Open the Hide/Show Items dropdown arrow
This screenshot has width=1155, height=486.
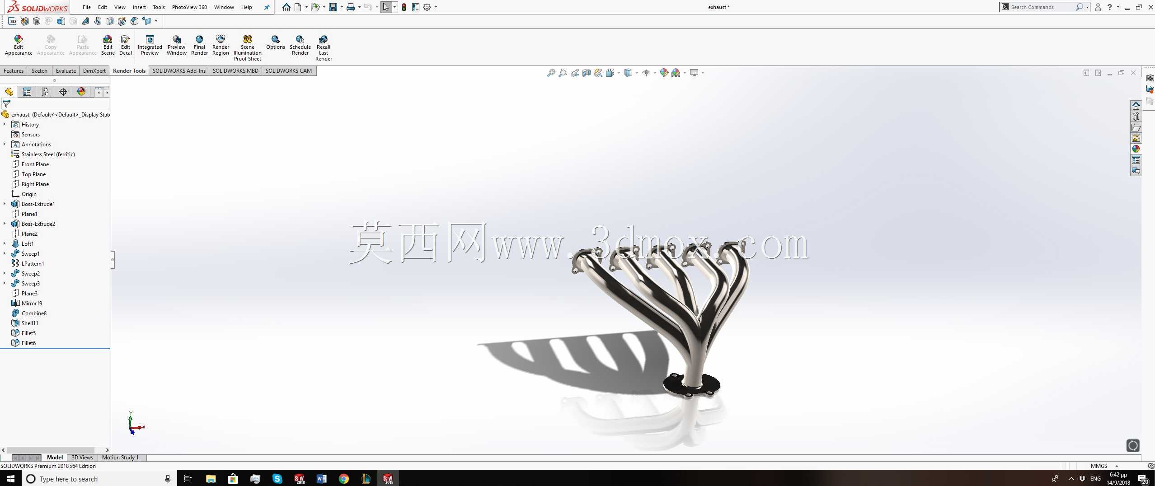click(x=655, y=73)
